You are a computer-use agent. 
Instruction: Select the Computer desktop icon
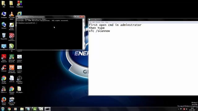coord(4,15)
